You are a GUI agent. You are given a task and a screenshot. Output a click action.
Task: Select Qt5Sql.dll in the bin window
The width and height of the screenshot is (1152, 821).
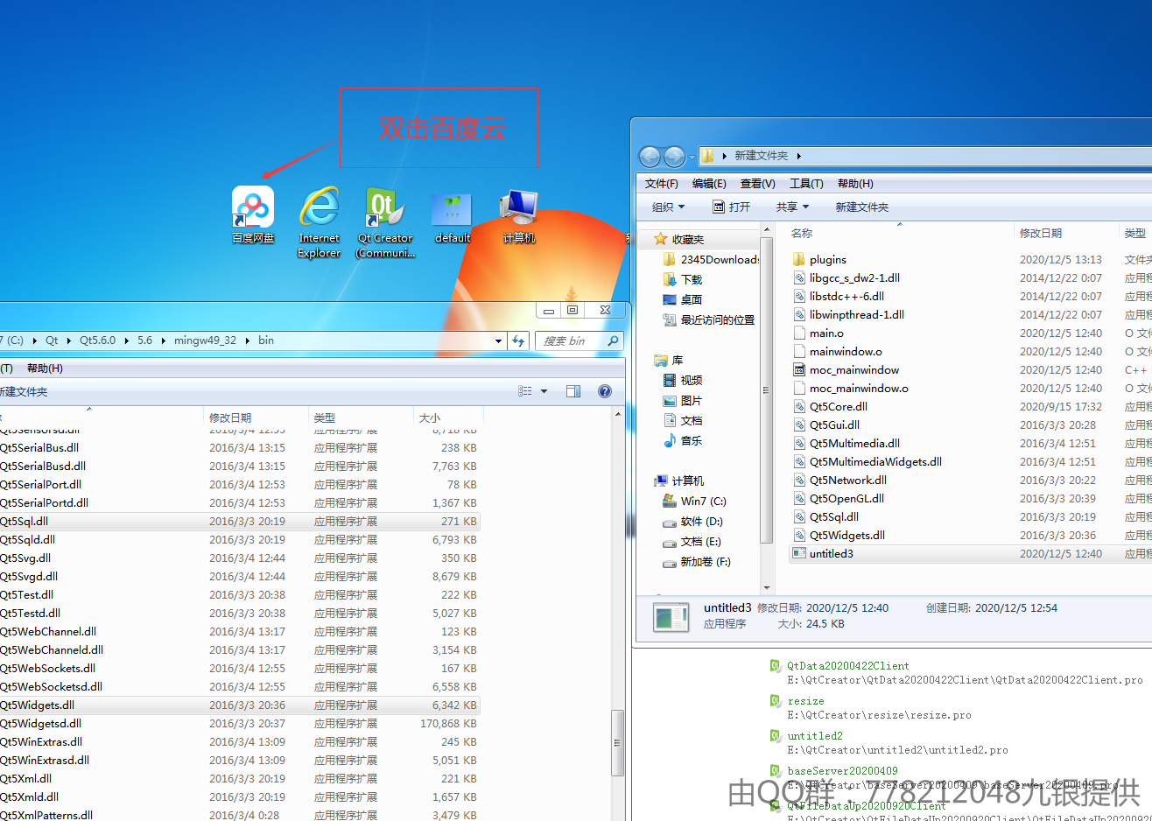238,521
